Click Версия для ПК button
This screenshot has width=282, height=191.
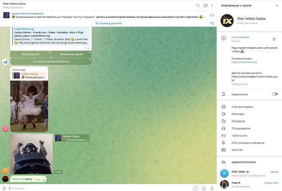(30, 54)
